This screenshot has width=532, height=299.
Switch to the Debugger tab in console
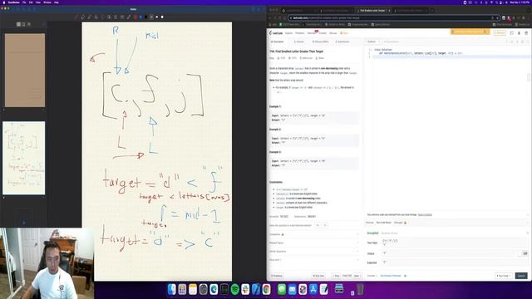pyautogui.click(x=400, y=223)
